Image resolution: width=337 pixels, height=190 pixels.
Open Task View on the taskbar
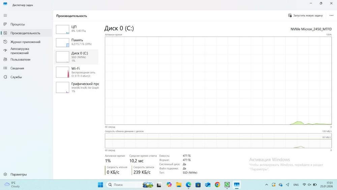click(x=159, y=185)
